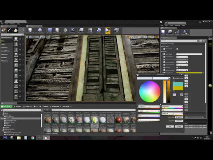Toggle checkbox beside the yellow color parameter
Screen dimensions: 213x160
164,72
